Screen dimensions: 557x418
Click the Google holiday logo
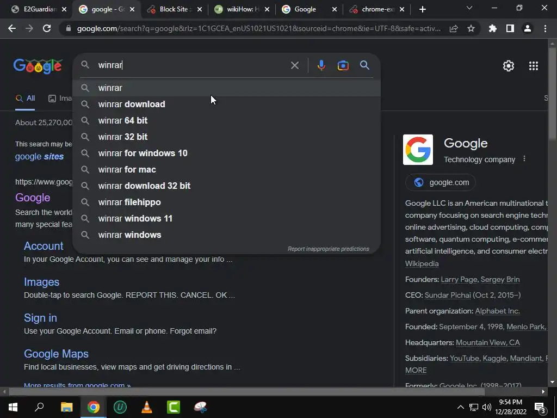(x=38, y=66)
